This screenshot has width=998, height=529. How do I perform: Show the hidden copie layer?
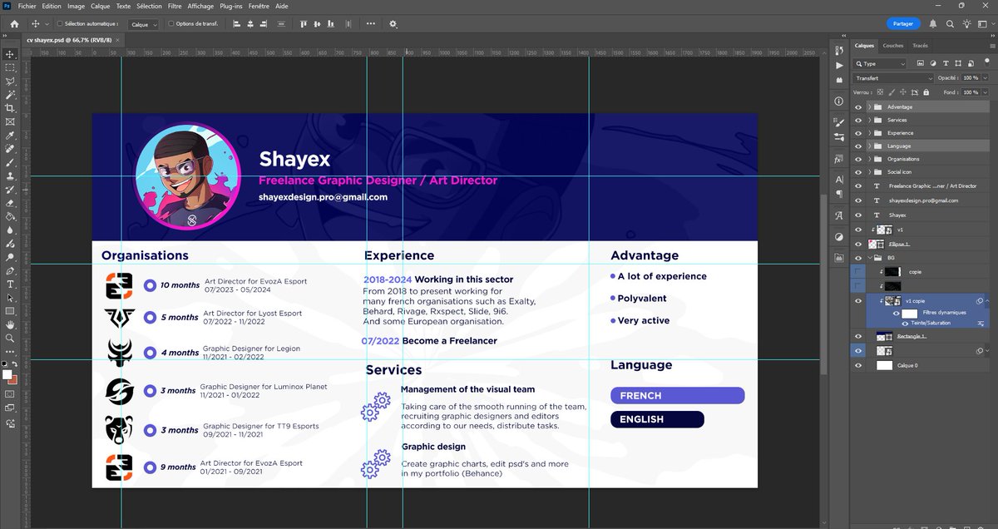pyautogui.click(x=858, y=272)
